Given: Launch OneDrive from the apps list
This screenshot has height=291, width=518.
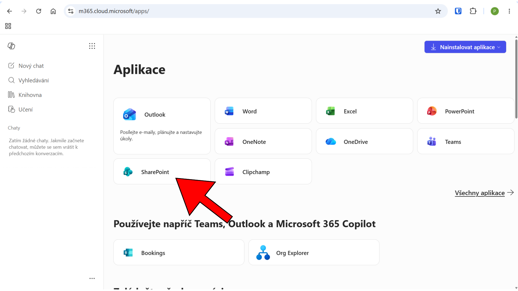Looking at the screenshot, I should coord(364,141).
